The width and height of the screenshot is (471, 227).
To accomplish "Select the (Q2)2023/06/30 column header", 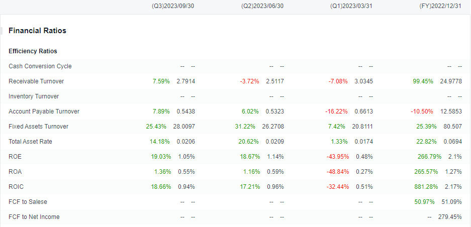I will (262, 7).
